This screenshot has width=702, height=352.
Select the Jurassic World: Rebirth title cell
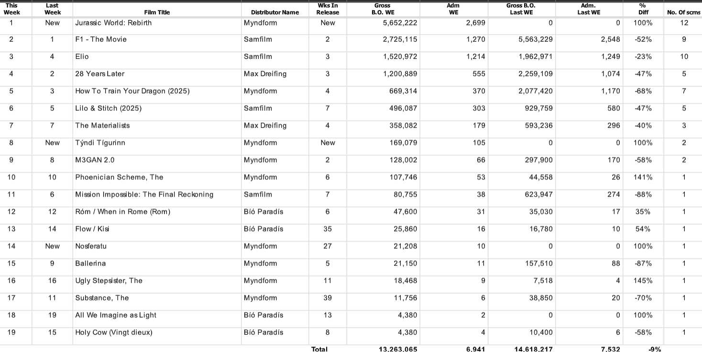[113, 22]
